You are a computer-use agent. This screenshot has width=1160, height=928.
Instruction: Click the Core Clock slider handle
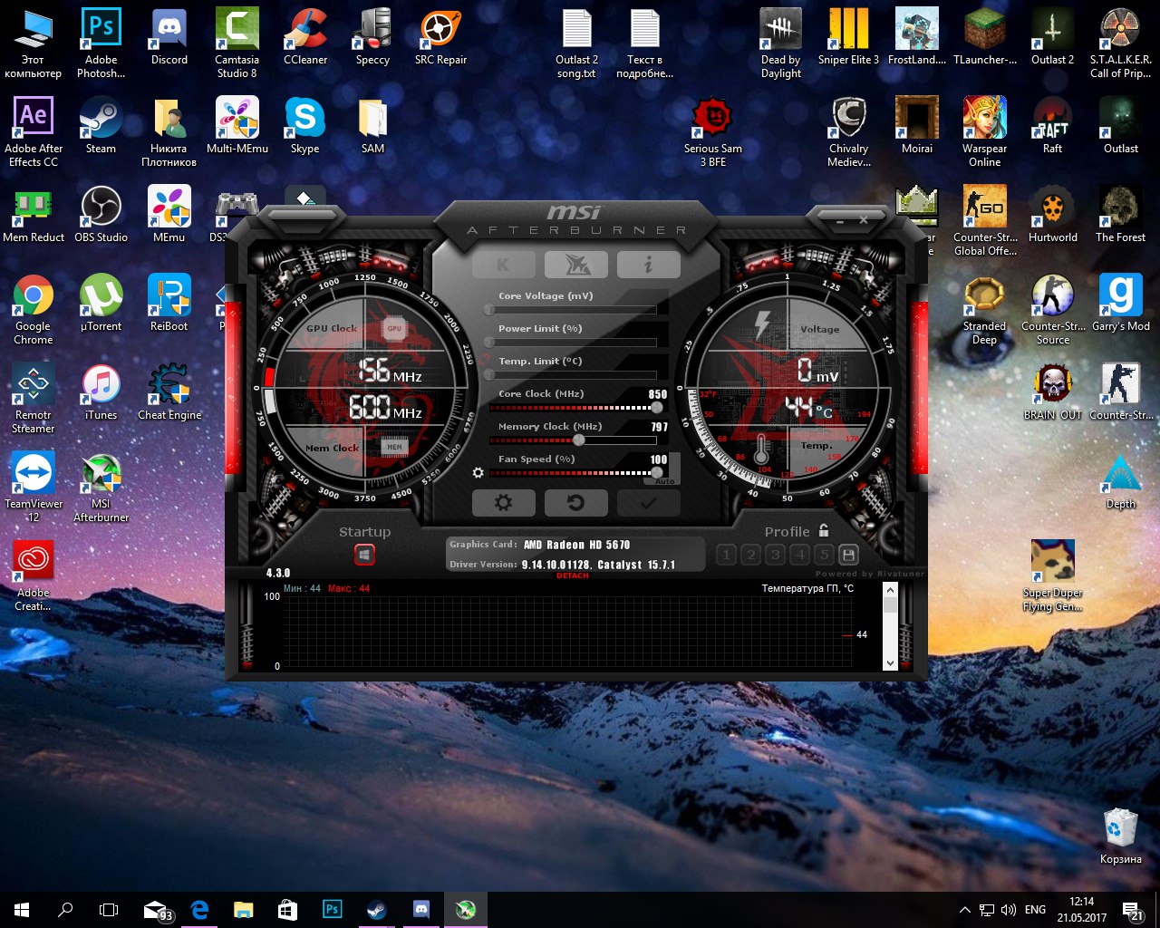point(656,407)
